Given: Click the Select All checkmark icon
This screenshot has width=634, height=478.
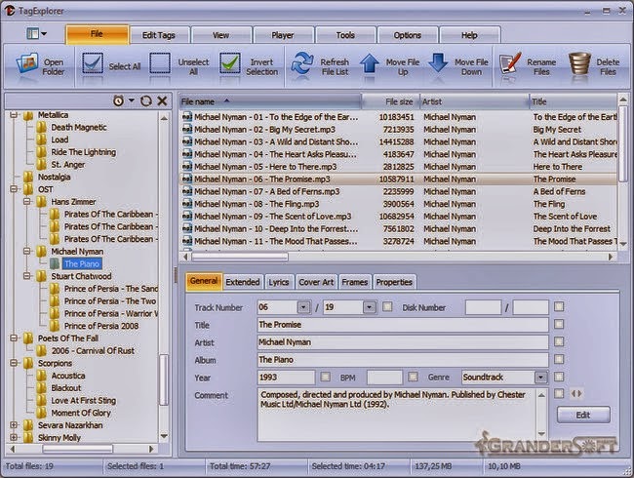Looking at the screenshot, I should click(93, 63).
